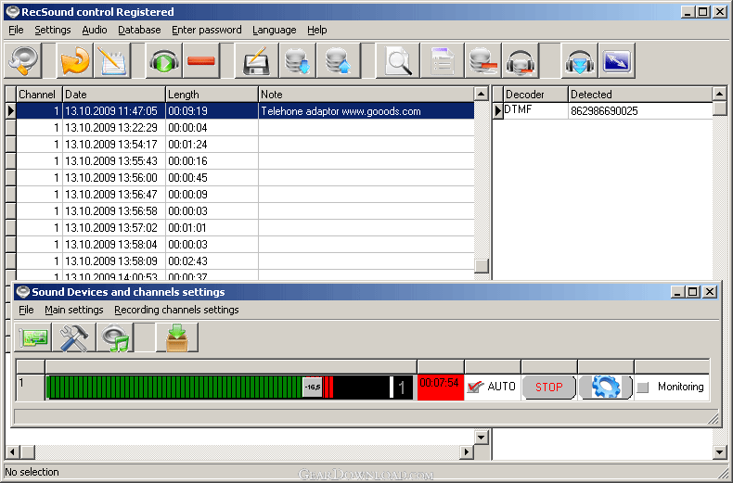
Task: Open the Main settings menu
Action: [x=74, y=310]
